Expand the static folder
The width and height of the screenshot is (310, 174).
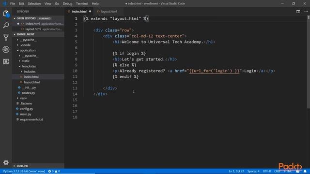tap(26, 61)
